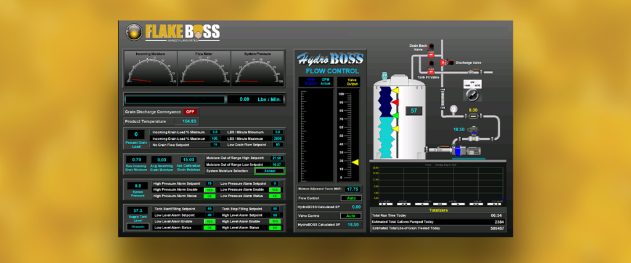Click the Discharge Valve icon

(x=446, y=62)
